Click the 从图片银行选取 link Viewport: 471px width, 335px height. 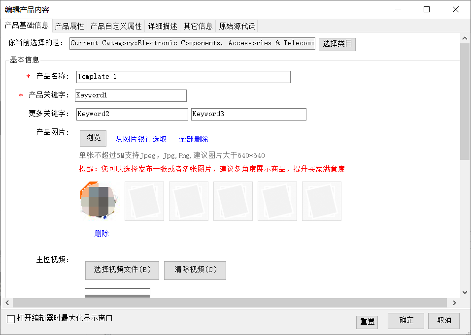141,139
